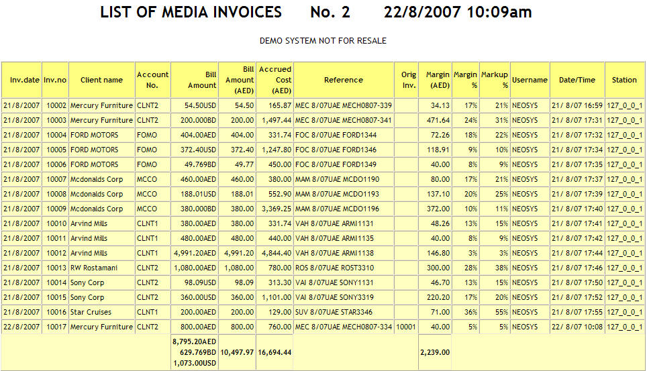Click the Markup % column header

click(495, 80)
